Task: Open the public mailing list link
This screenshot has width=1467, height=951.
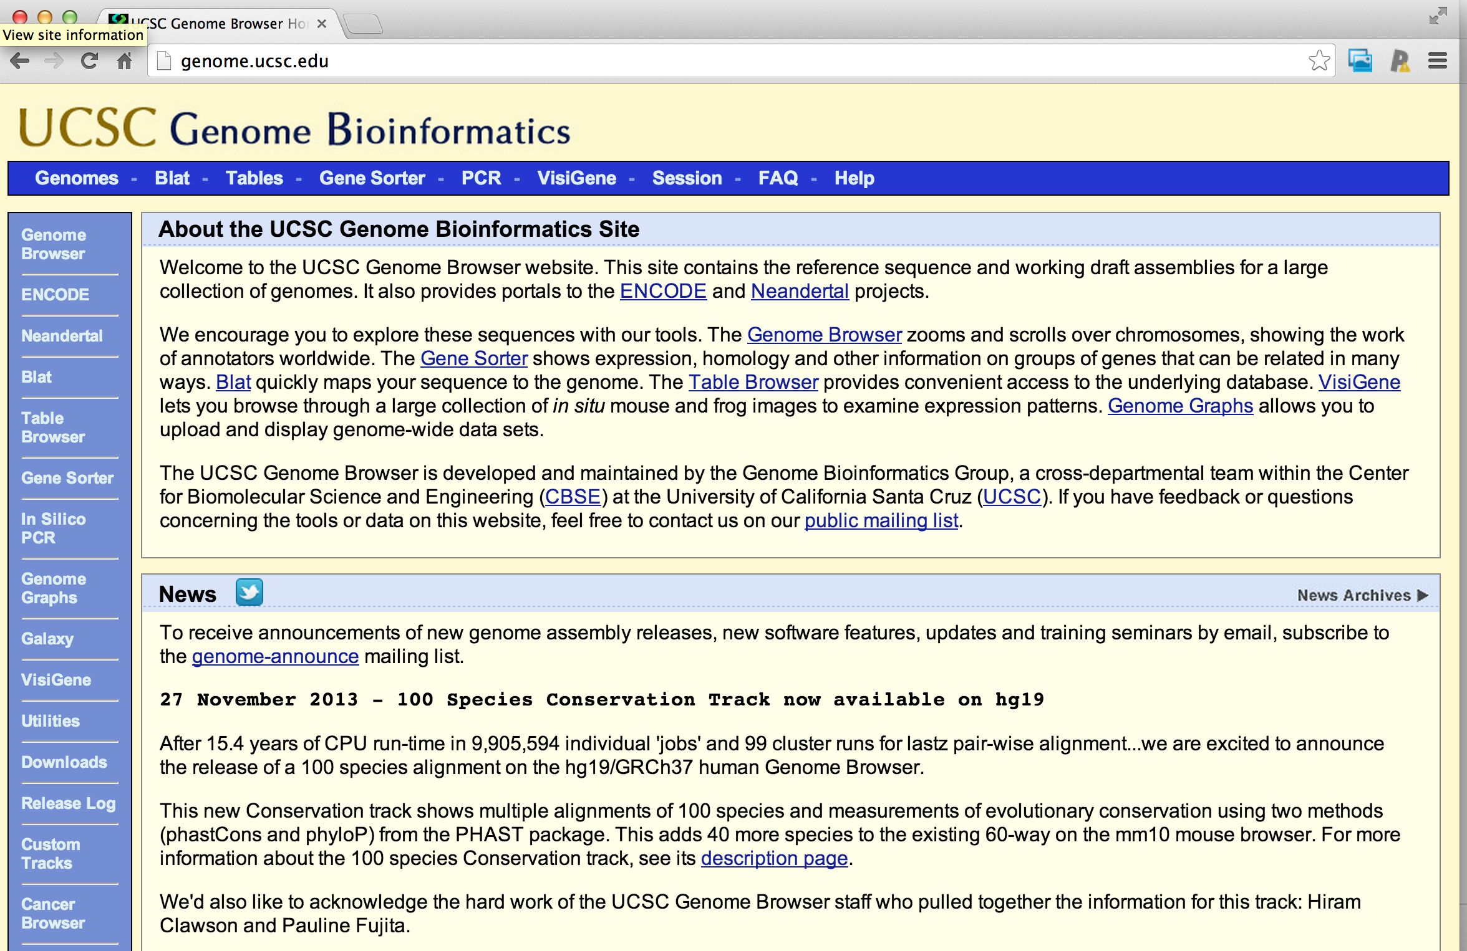Action: 881,520
